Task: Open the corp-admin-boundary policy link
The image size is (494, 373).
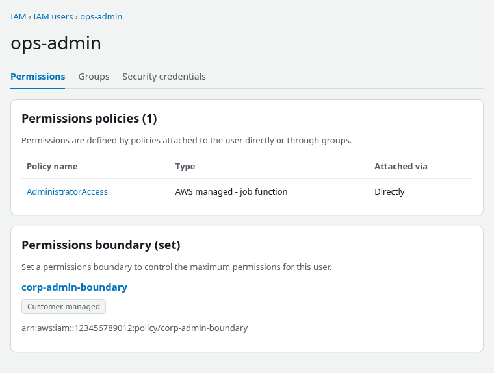Action: click(74, 287)
